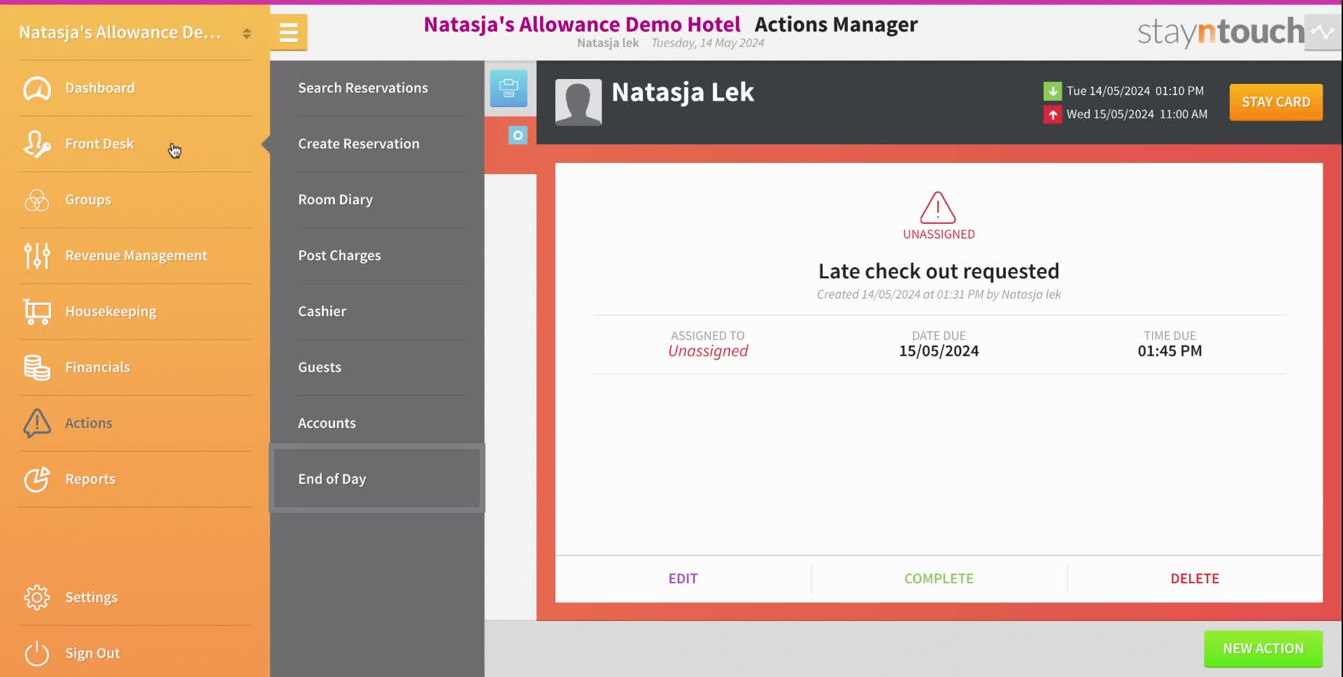1343x677 pixels.
Task: Open Actions menu item
Action: coord(135,423)
